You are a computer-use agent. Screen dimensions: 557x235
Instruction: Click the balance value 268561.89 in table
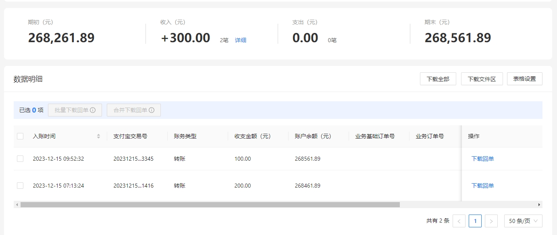pos(308,159)
